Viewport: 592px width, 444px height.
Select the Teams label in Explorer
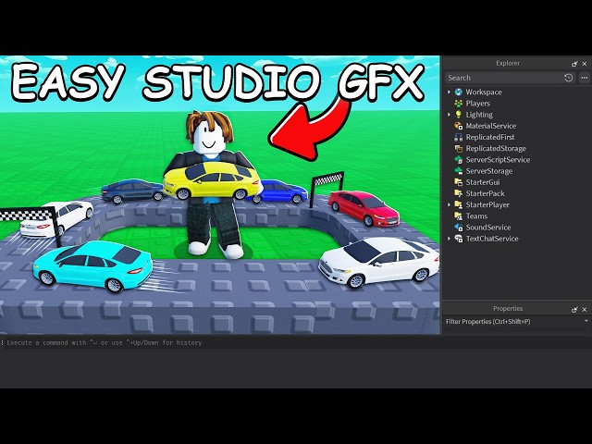(476, 216)
